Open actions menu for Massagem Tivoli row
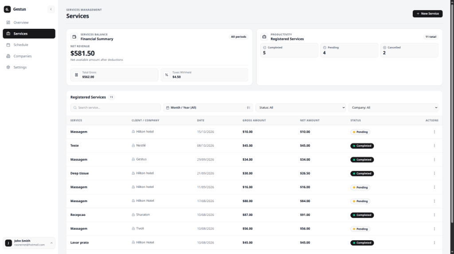The image size is (454, 254). pos(434,229)
